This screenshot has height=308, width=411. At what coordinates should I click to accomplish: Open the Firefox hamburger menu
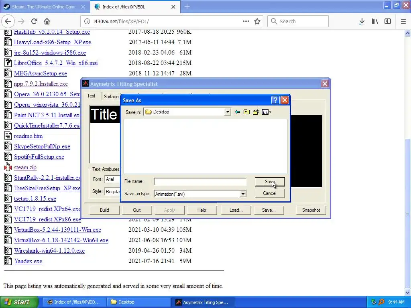pos(403,21)
